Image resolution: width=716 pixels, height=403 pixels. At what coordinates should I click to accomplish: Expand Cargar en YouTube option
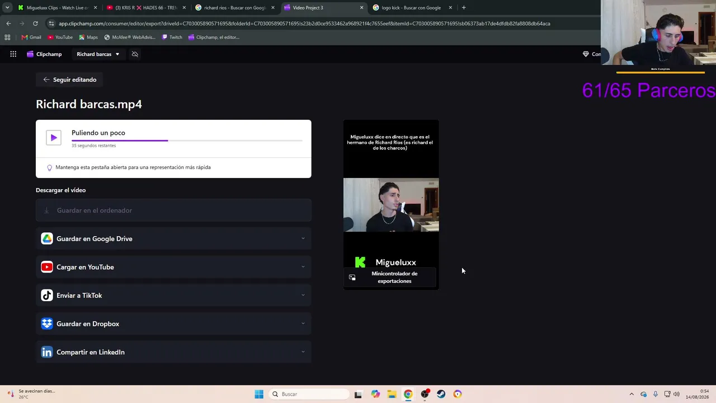[173, 267]
